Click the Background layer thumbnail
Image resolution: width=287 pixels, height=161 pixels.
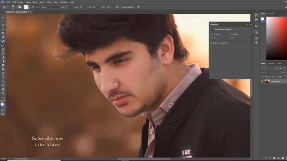tap(267, 81)
